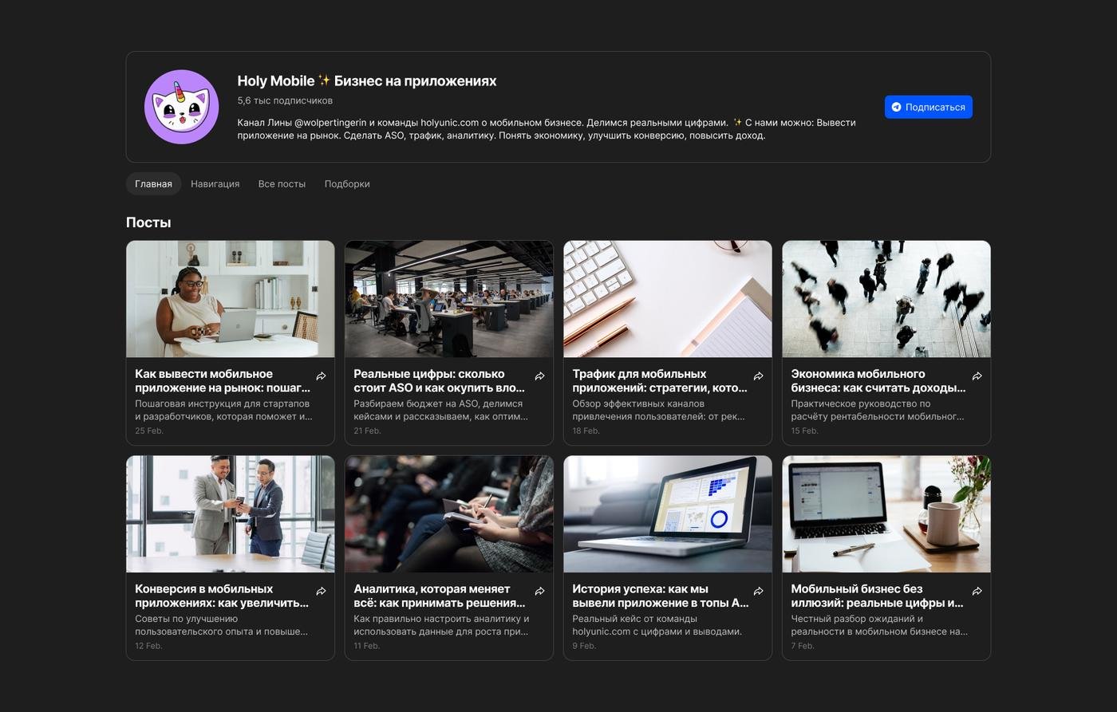1117x712 pixels.
Task: Click the share icon on 'Как вывести мобильное приложение' post
Action: pos(321,376)
